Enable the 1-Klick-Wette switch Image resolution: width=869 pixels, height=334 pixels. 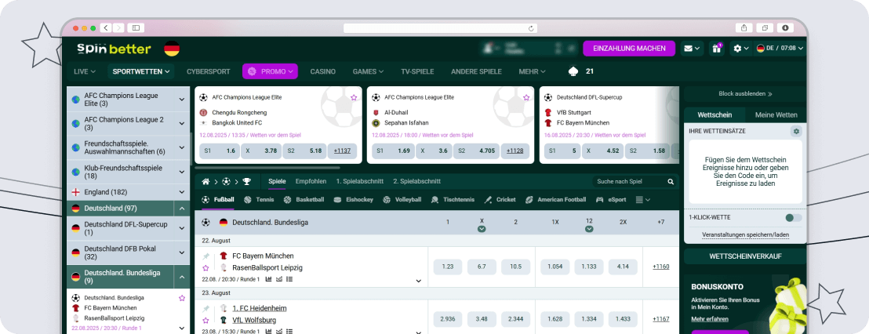click(793, 218)
